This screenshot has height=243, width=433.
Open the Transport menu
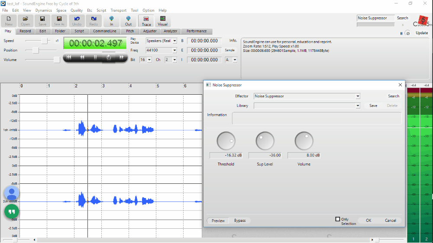click(x=119, y=10)
